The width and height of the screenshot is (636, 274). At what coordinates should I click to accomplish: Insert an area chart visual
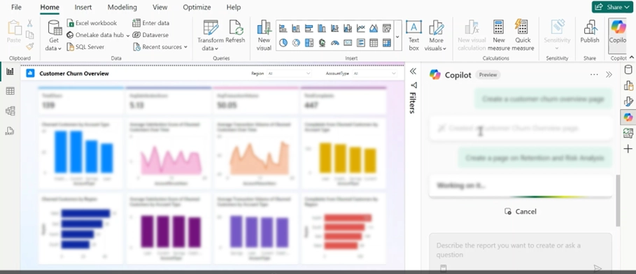pos(374,29)
